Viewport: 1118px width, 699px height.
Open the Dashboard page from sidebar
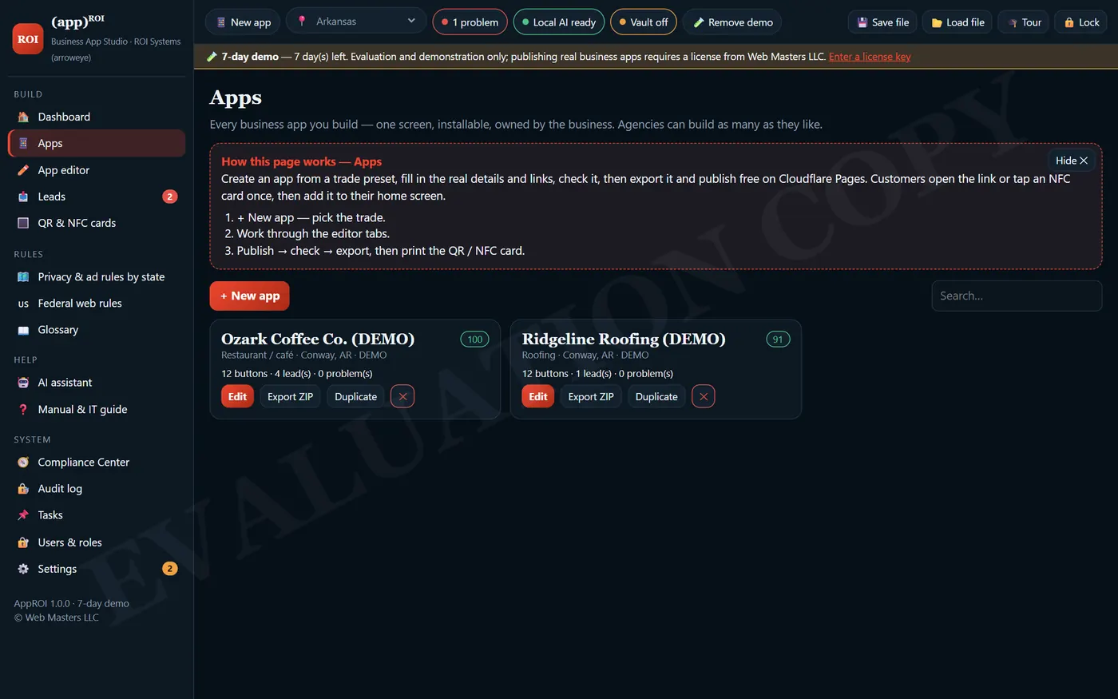pyautogui.click(x=97, y=117)
